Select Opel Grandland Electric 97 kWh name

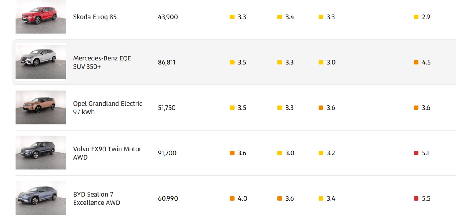pyautogui.click(x=108, y=107)
